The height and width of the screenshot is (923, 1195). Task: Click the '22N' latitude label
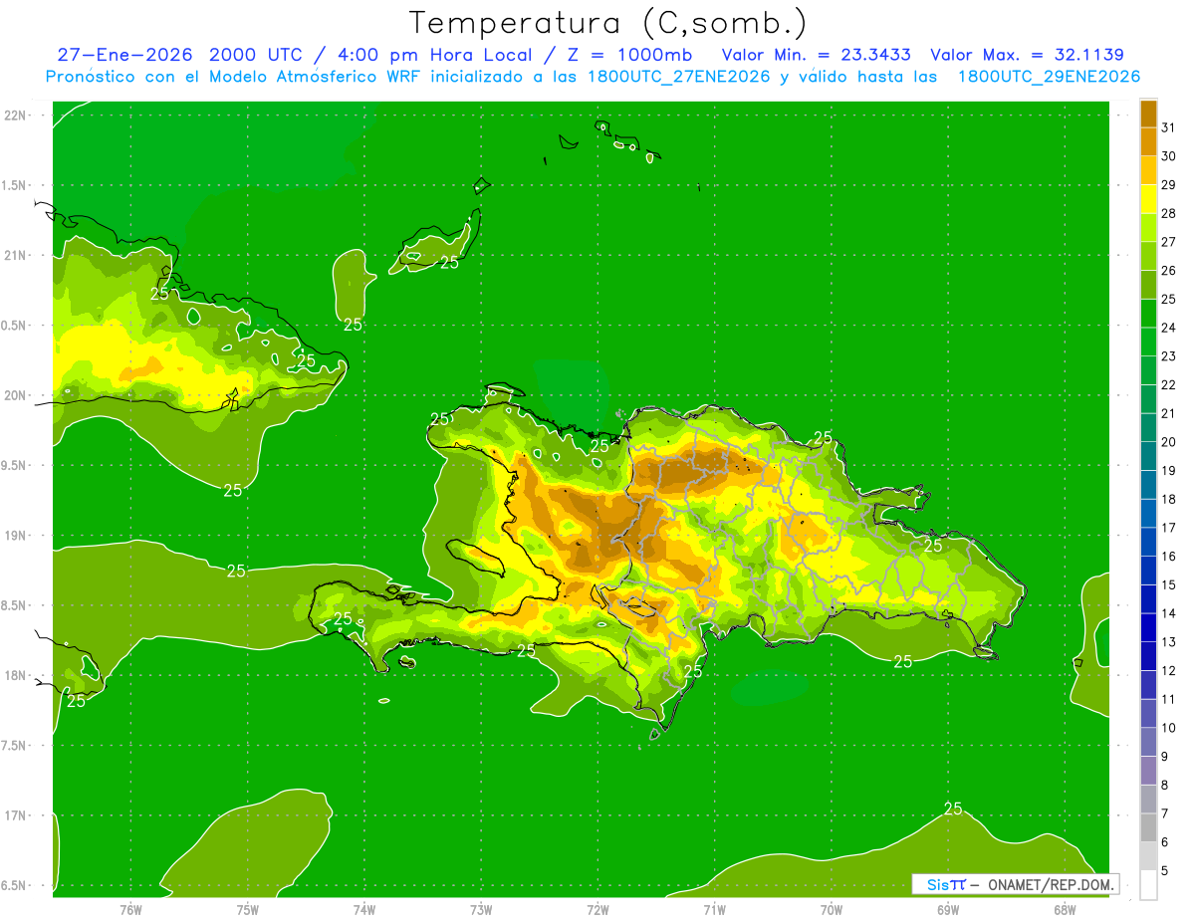tap(16, 115)
